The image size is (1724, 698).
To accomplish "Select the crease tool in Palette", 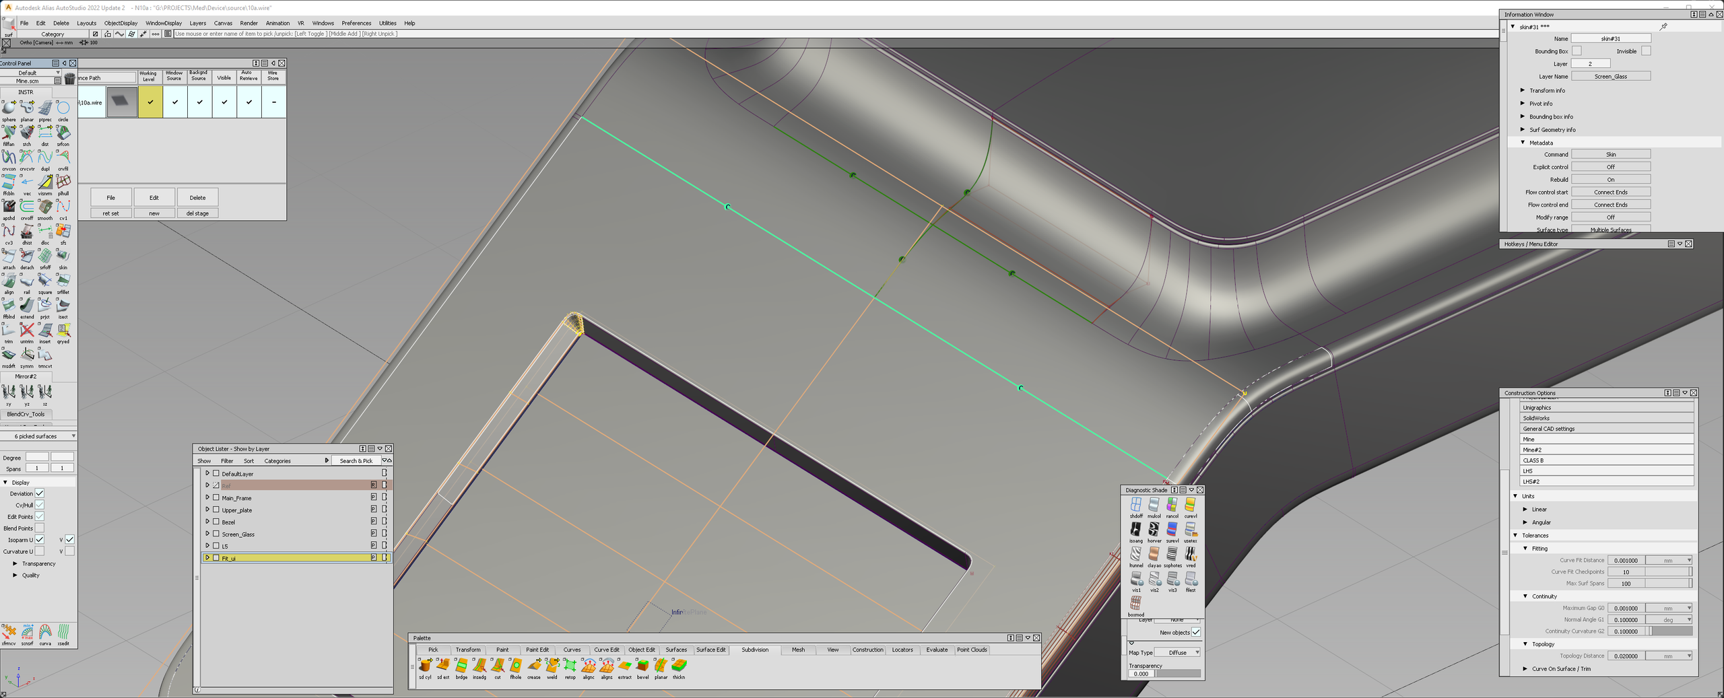I will coord(533,666).
